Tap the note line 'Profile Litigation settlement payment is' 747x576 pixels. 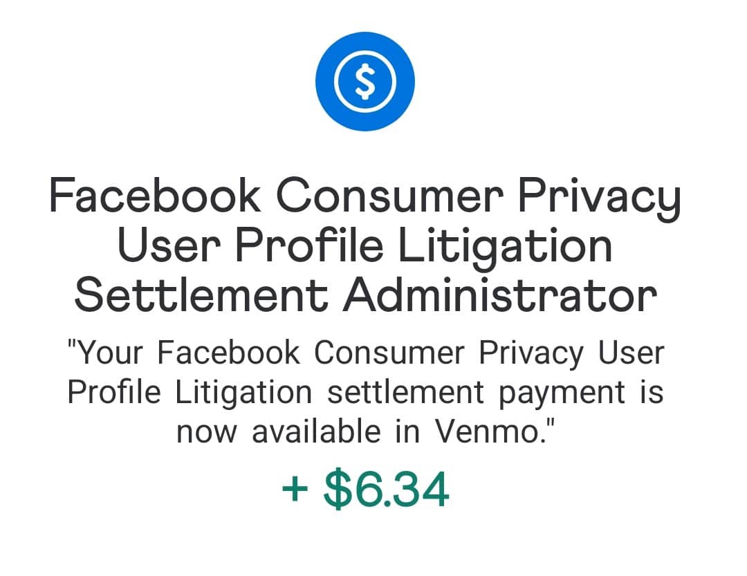pos(365,393)
